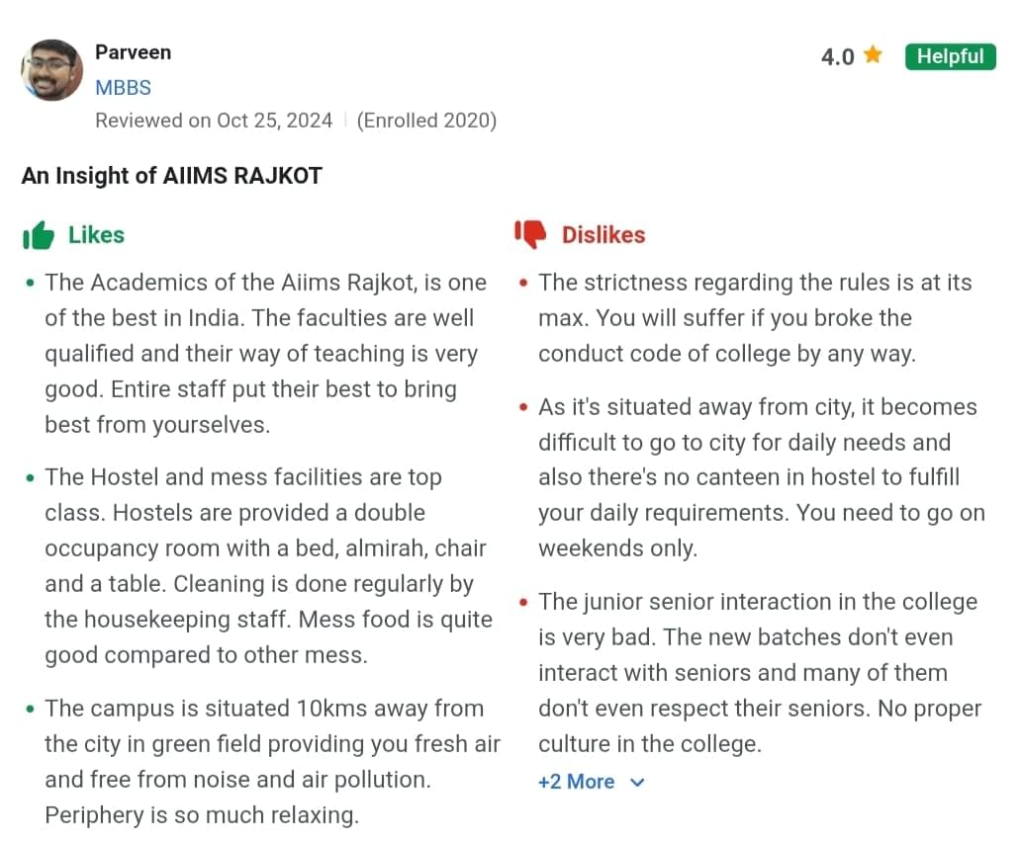Click the reviewer name Parveen
This screenshot has height=843, width=1021.
(133, 52)
